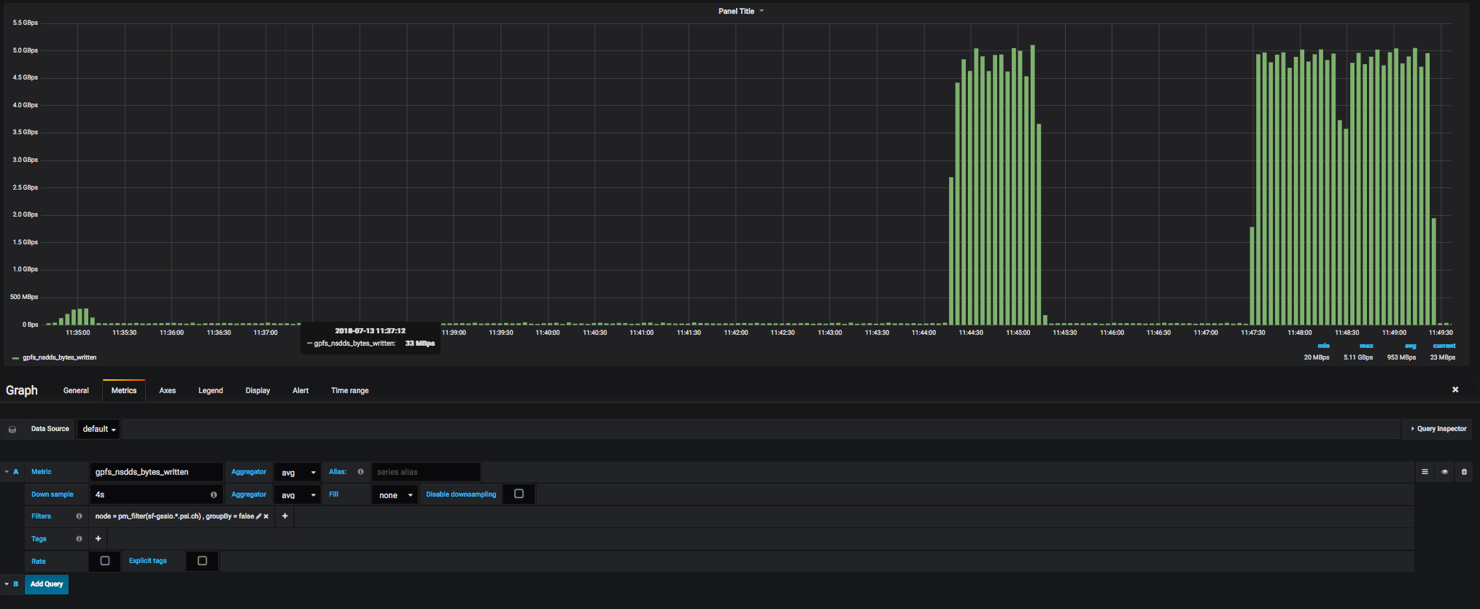Remove the node filter with x icon

(266, 516)
